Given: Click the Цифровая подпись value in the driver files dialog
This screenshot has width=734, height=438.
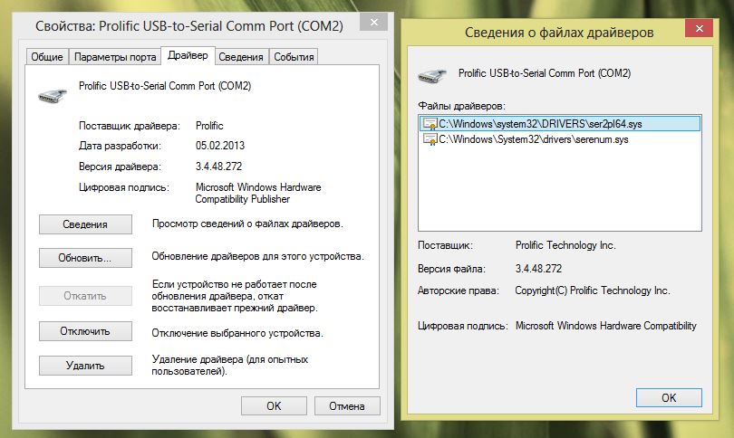Looking at the screenshot, I should [605, 326].
